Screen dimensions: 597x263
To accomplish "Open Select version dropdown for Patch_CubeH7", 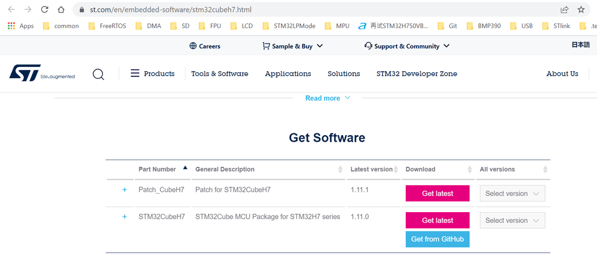I will pyautogui.click(x=513, y=193).
